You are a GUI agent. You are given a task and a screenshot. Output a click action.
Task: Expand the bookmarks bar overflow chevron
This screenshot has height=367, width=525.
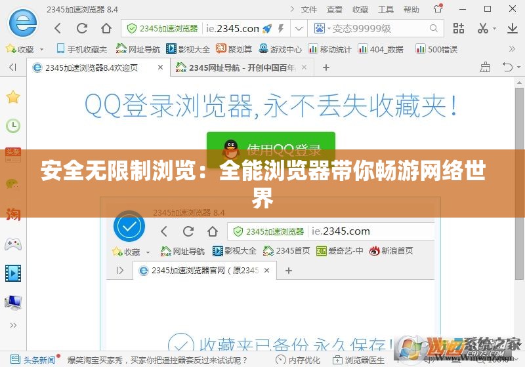[x=512, y=49]
